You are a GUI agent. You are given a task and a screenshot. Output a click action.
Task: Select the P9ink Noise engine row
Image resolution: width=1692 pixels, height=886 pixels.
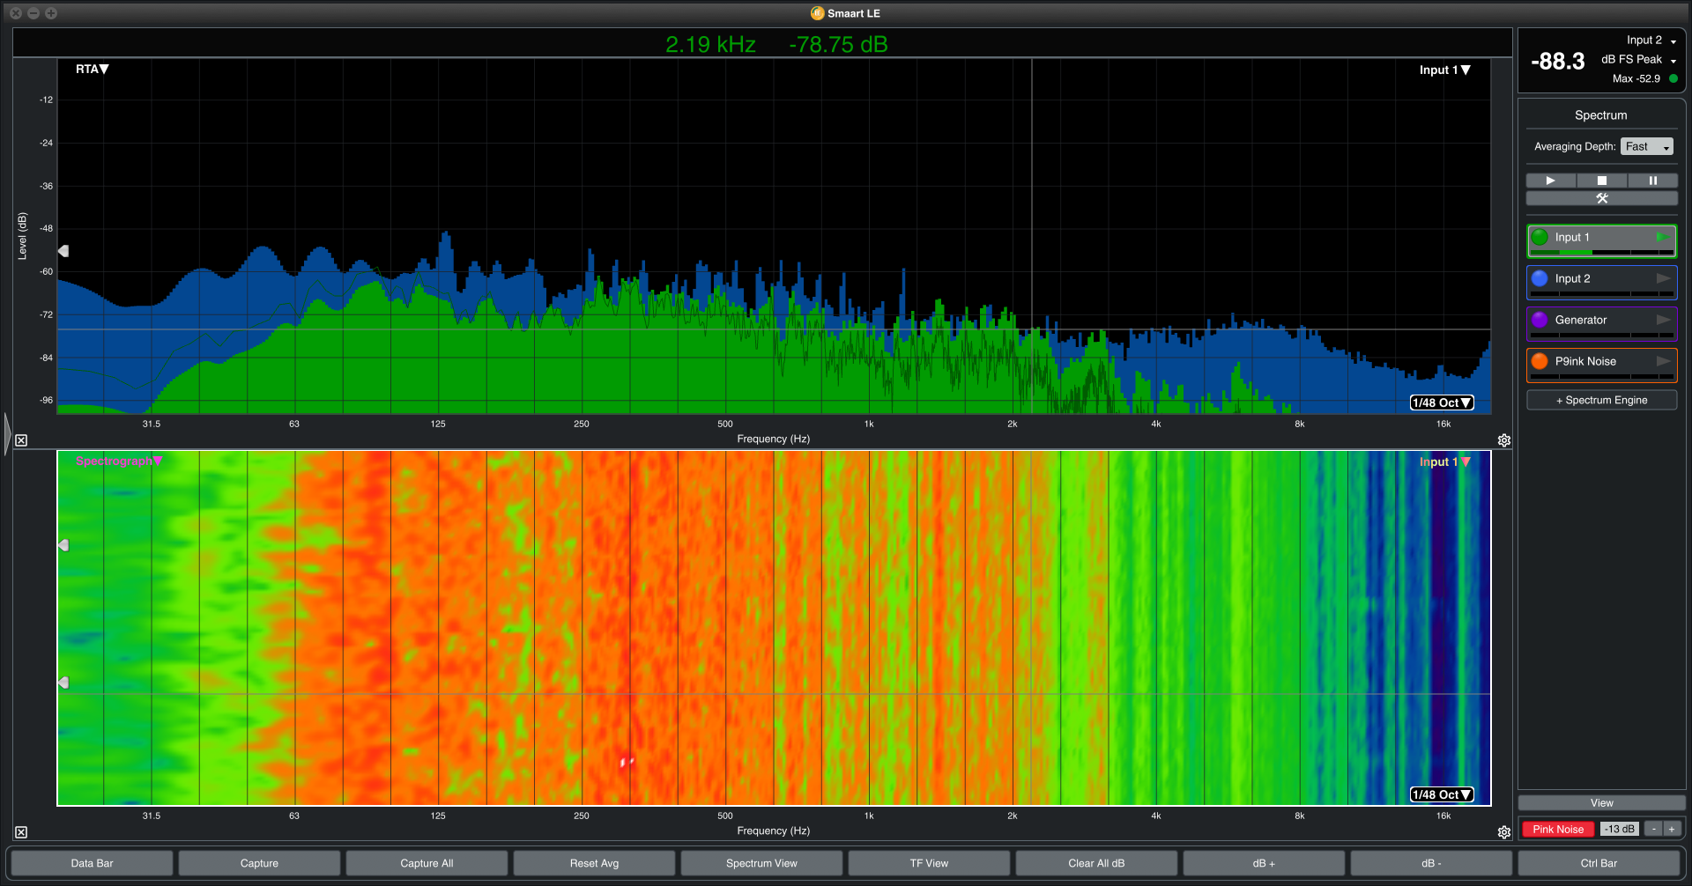coord(1601,365)
